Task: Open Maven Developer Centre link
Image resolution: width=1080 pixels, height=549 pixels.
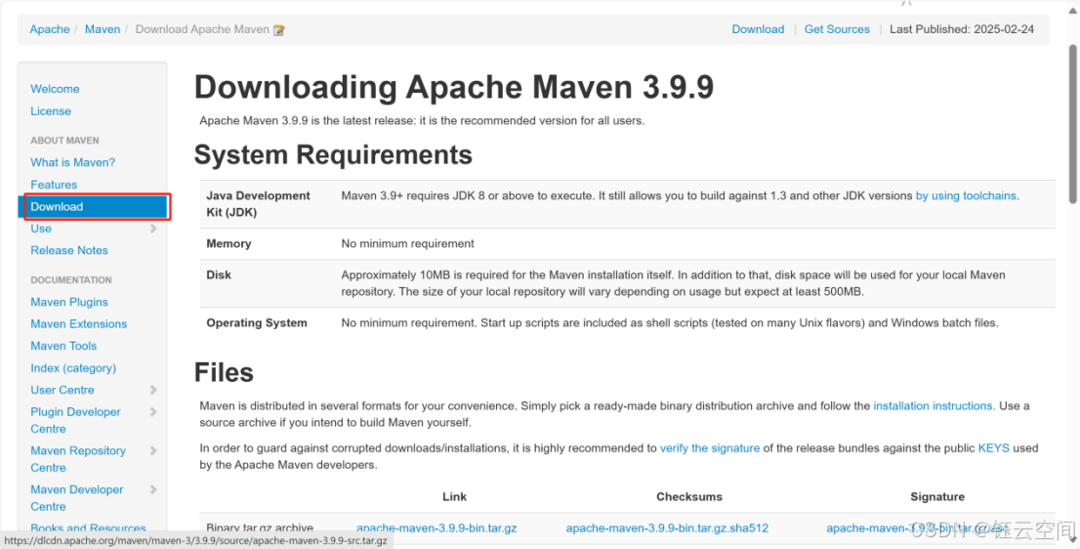Action: pyautogui.click(x=76, y=498)
